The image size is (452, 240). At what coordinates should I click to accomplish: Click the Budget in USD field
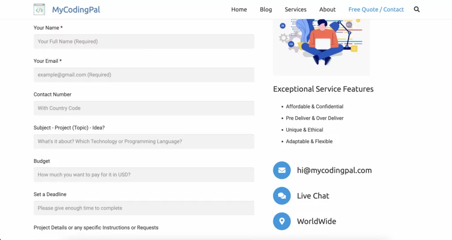[x=144, y=175]
